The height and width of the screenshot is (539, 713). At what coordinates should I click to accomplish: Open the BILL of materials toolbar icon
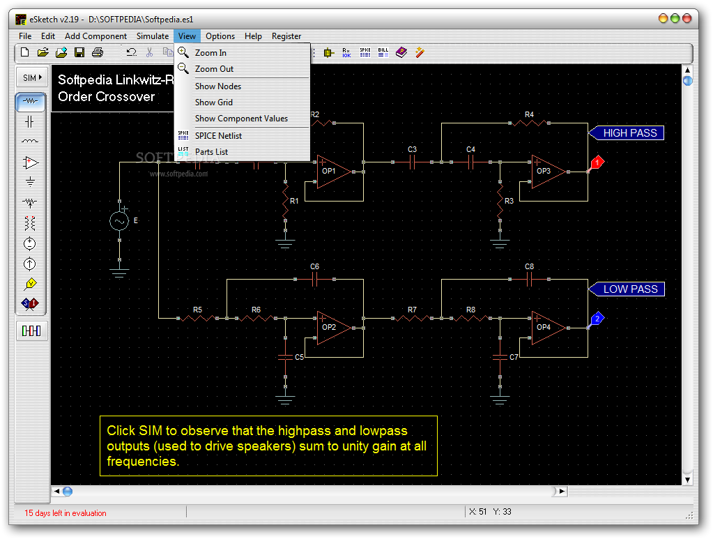click(383, 52)
